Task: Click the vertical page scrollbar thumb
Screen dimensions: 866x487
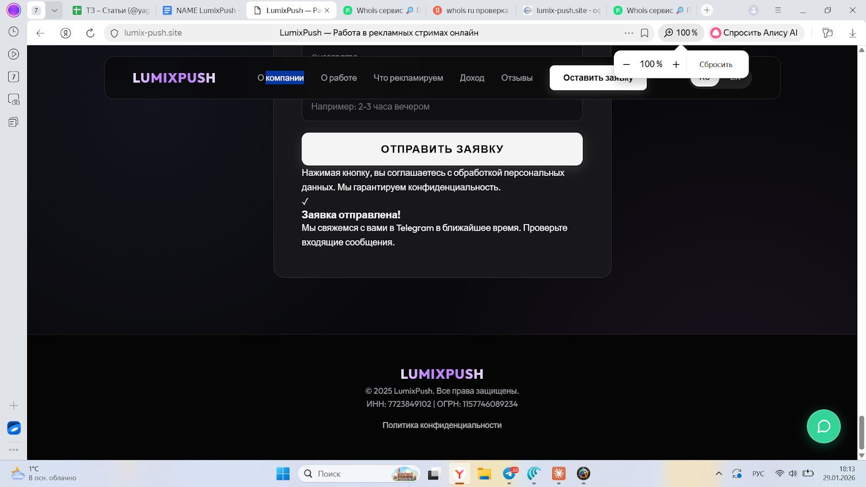Action: (861, 432)
